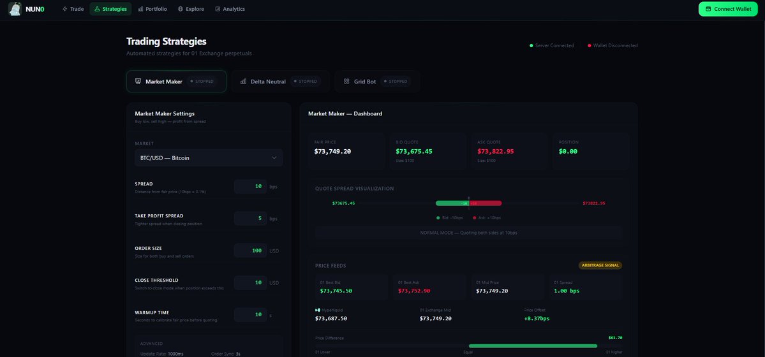Go to the Portfolio tab

pos(152,9)
